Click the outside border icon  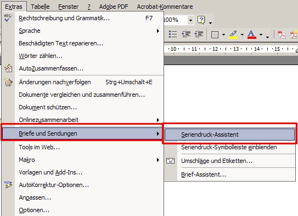tap(215, 34)
